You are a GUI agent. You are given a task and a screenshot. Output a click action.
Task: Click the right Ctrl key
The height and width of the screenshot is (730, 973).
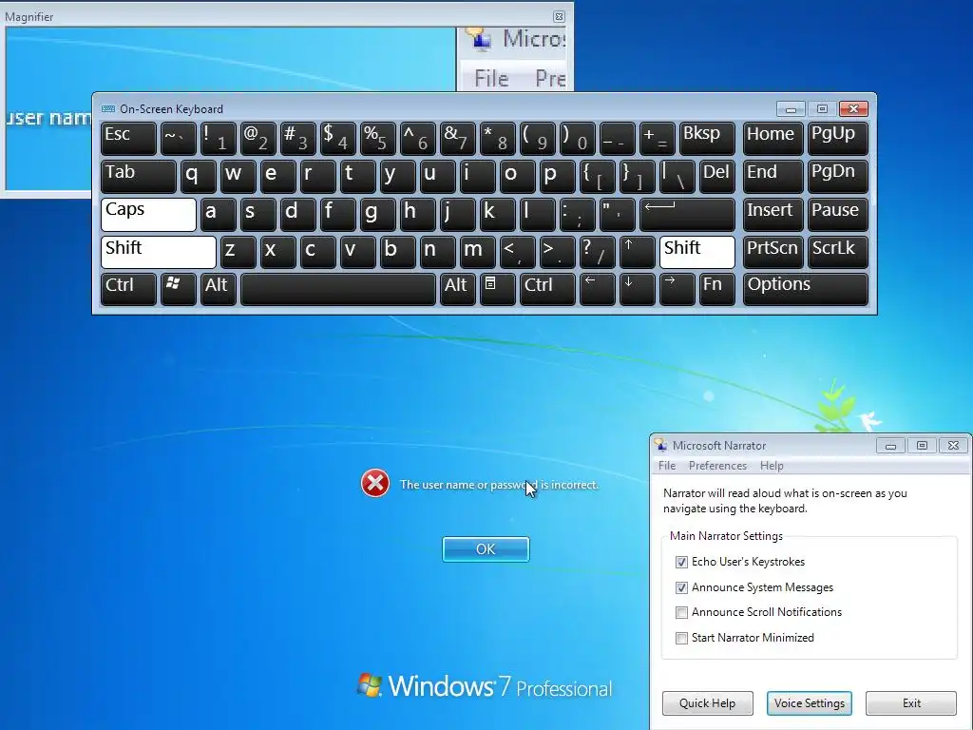(x=547, y=289)
